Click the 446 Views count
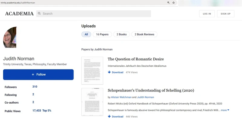The width and height of the screenshot is (242, 119). [132, 117]
